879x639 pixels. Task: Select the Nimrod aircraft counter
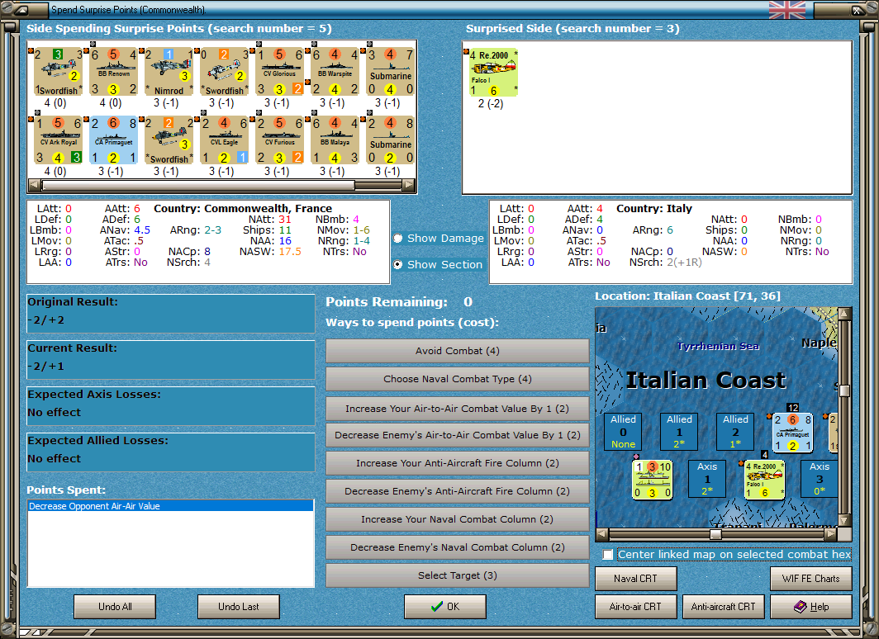point(169,72)
